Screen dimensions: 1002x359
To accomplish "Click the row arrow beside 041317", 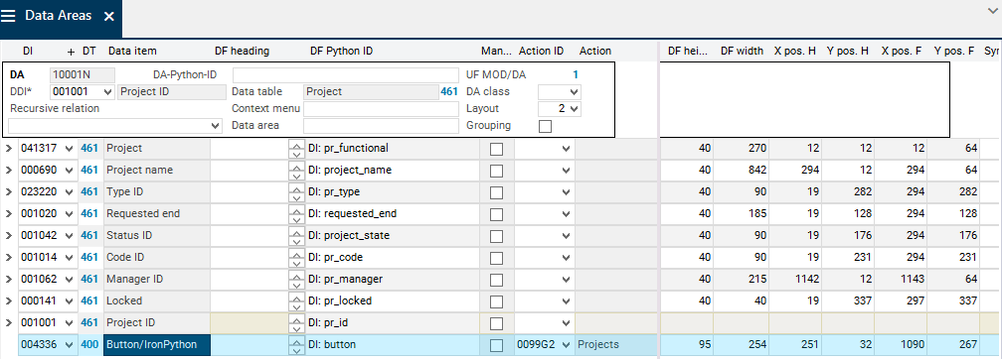I will click(8, 149).
